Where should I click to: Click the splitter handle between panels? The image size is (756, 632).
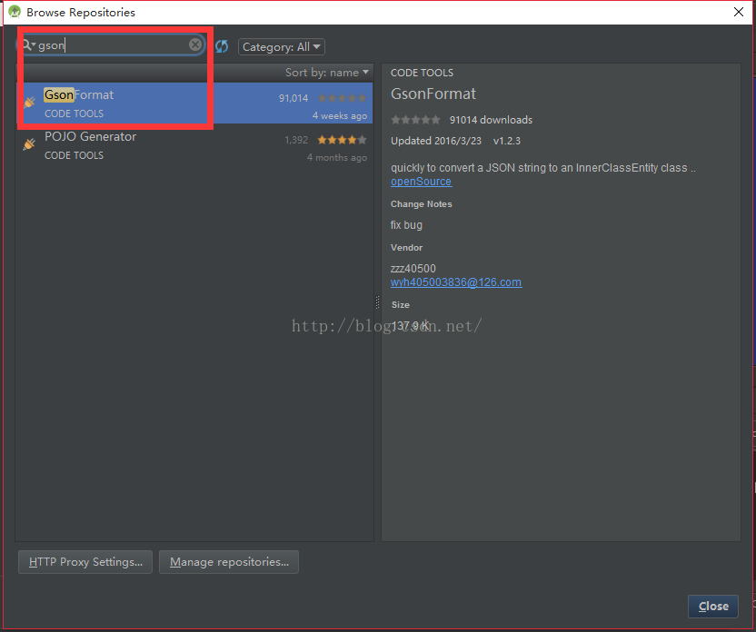(x=377, y=302)
